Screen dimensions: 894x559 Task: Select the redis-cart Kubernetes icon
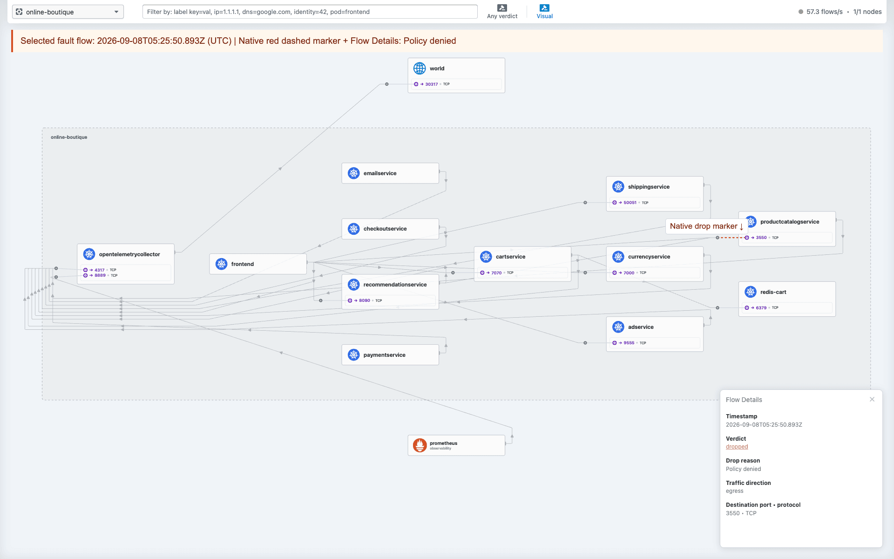point(751,292)
